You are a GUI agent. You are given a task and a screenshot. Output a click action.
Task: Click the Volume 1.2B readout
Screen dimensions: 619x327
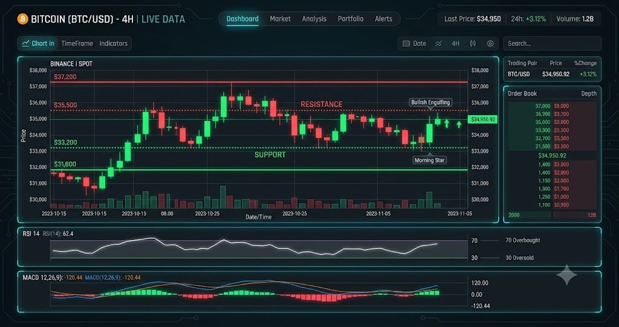575,19
